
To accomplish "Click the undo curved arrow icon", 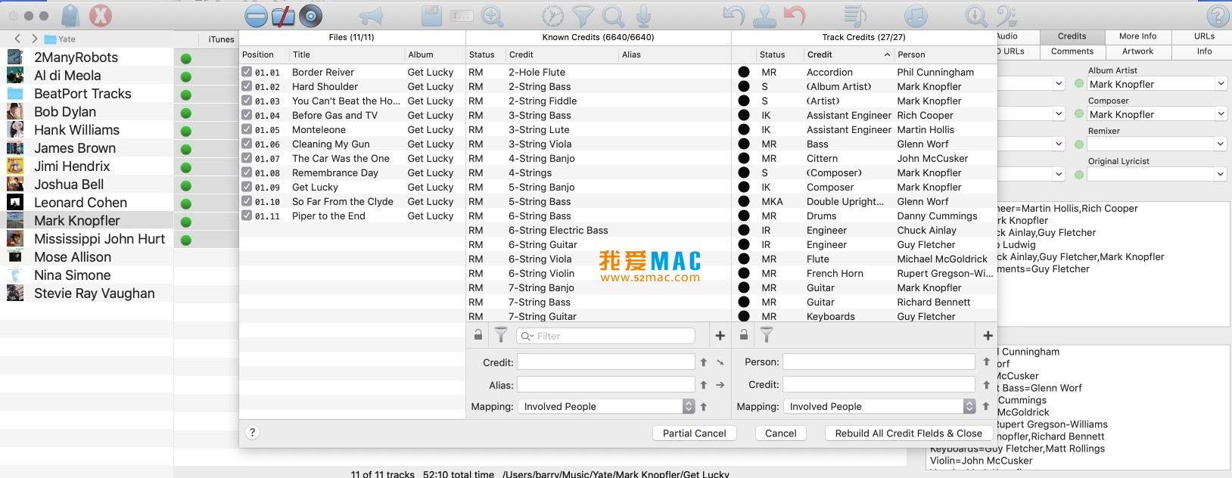I will pyautogui.click(x=733, y=15).
